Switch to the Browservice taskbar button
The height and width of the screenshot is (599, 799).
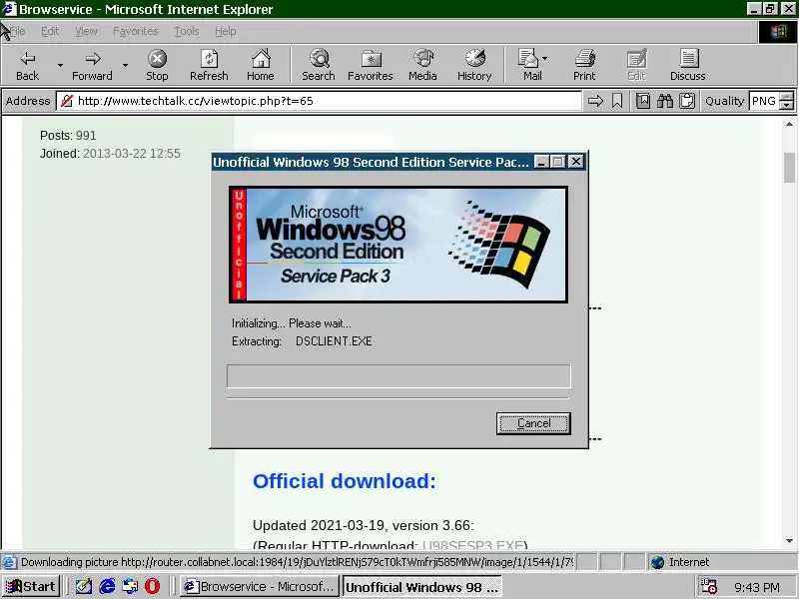pyautogui.click(x=260, y=586)
